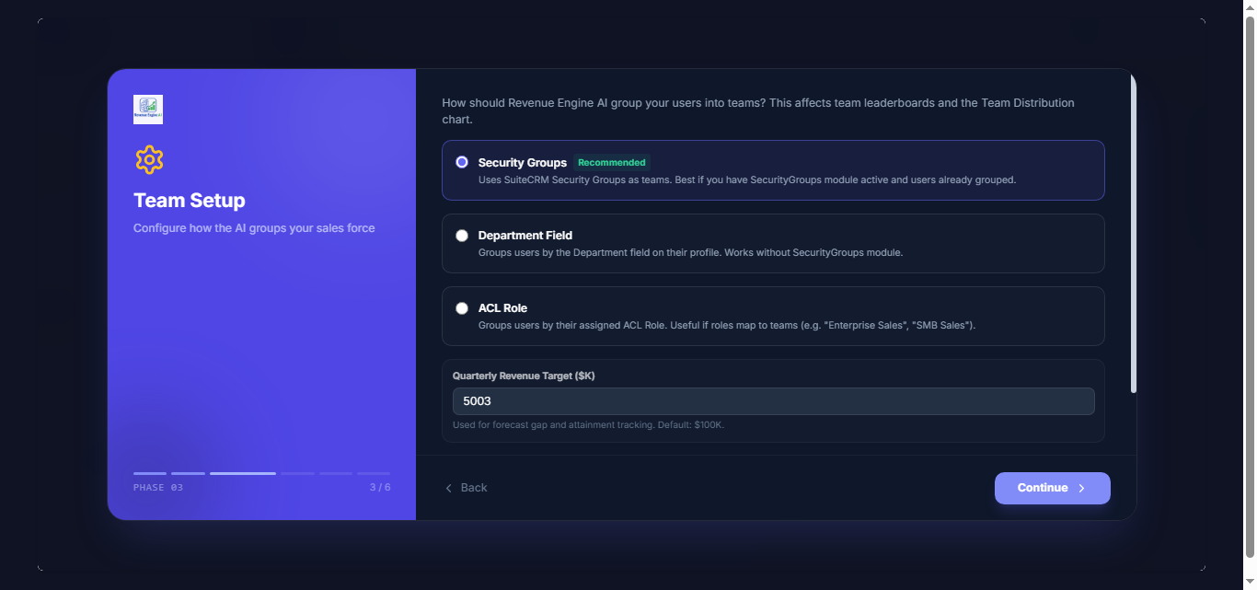Select the Security Groups radio button
Viewport: 1257px width, 590px height.
point(461,161)
